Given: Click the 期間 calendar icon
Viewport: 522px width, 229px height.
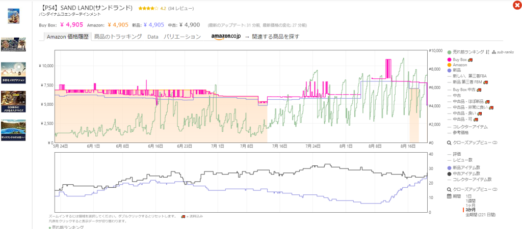Looking at the screenshot, I should click(x=449, y=196).
